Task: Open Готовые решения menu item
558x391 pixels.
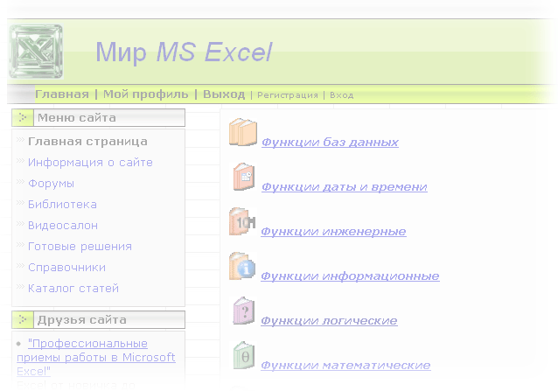Action: point(80,246)
